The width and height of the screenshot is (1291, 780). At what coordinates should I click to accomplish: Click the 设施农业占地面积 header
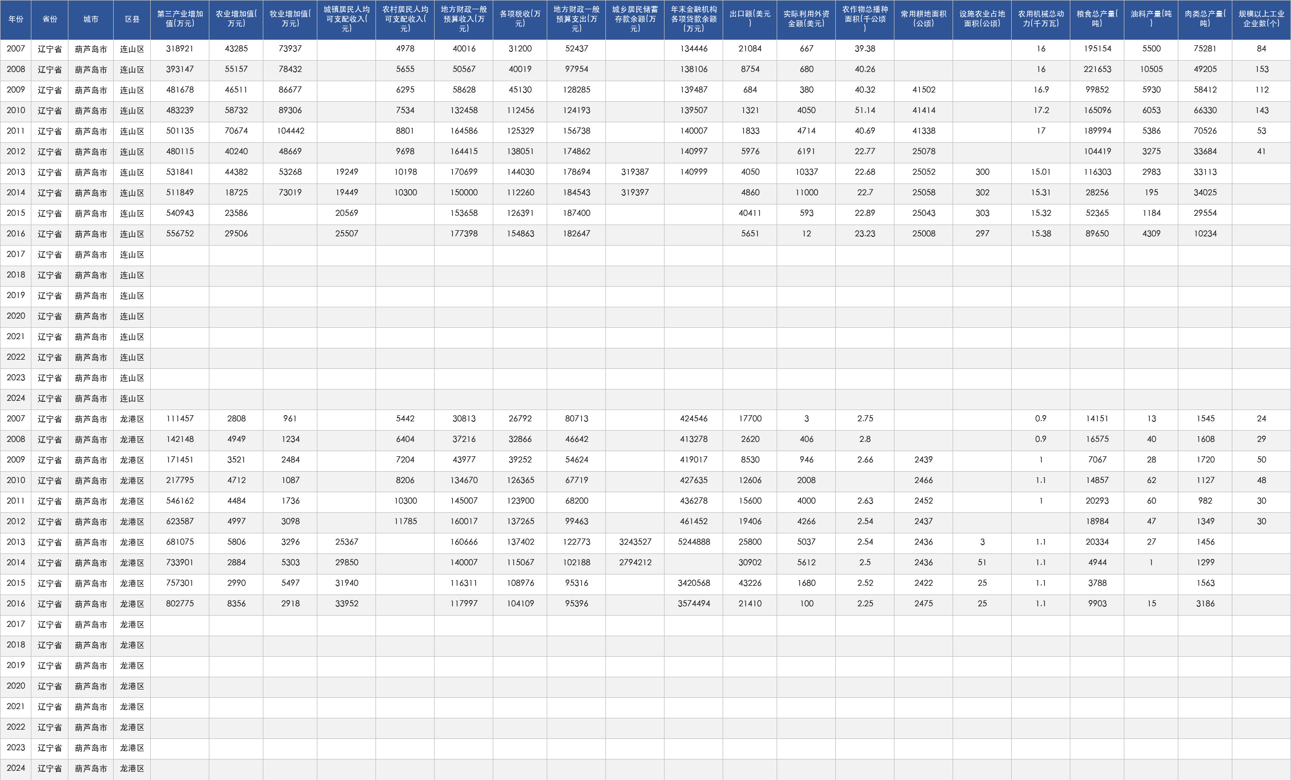pyautogui.click(x=982, y=20)
